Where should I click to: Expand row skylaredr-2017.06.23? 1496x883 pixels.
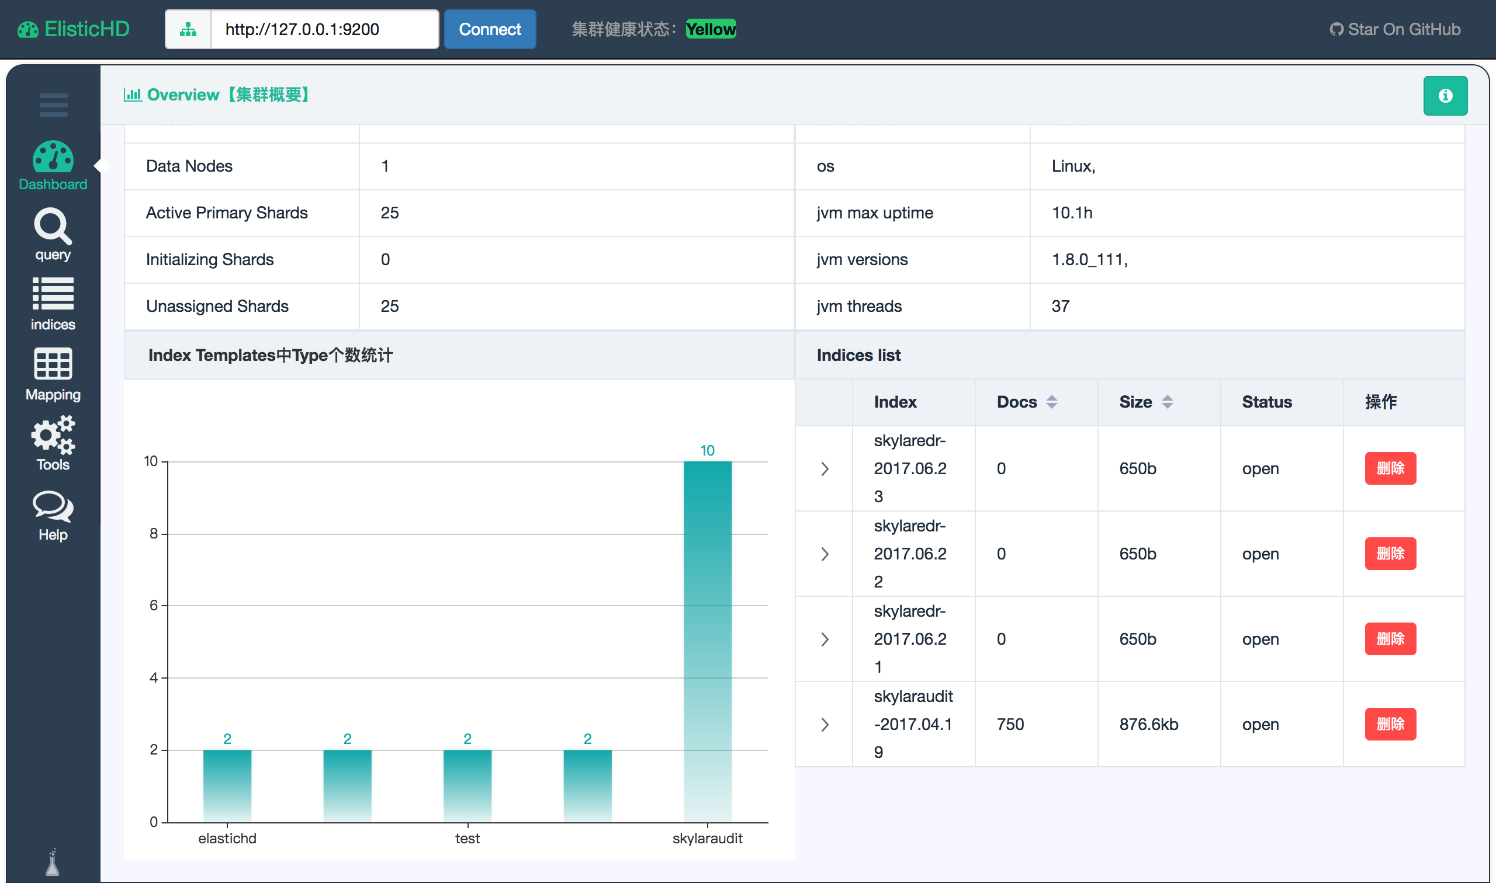pyautogui.click(x=825, y=469)
